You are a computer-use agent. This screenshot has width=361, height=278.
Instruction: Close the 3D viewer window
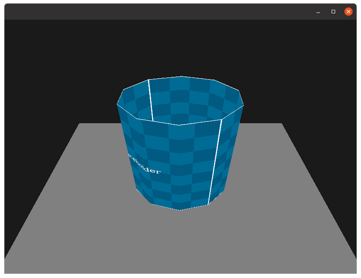pyautogui.click(x=349, y=12)
